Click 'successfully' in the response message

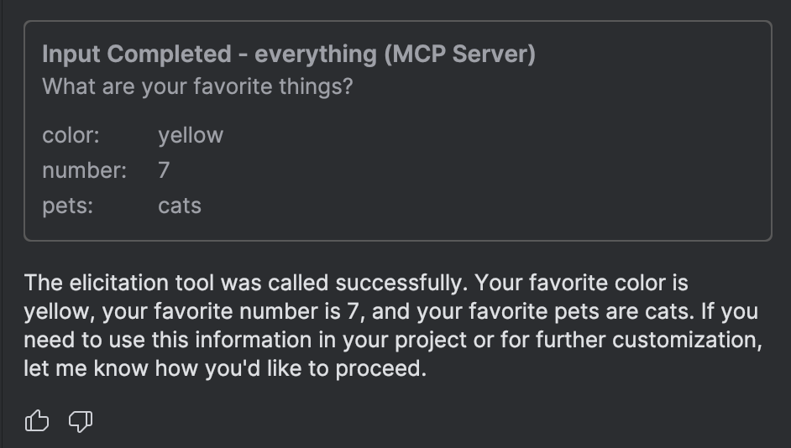pos(401,283)
